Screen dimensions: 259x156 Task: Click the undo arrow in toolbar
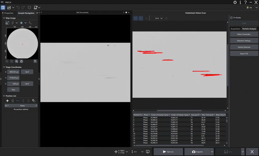[18, 7]
